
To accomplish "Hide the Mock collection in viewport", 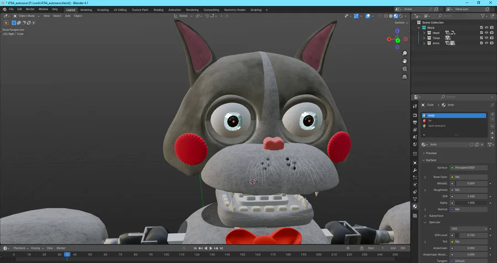I will pyautogui.click(x=487, y=28).
